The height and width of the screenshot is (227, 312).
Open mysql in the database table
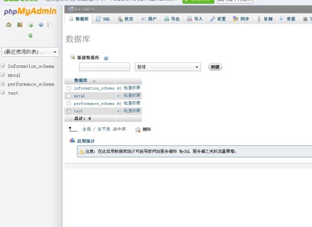point(79,96)
